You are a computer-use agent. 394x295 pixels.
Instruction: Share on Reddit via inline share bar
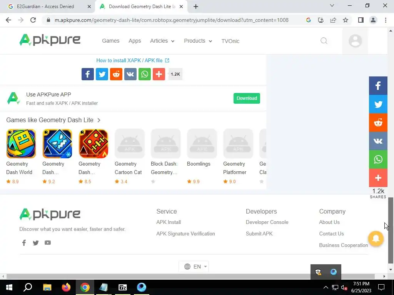click(x=116, y=74)
